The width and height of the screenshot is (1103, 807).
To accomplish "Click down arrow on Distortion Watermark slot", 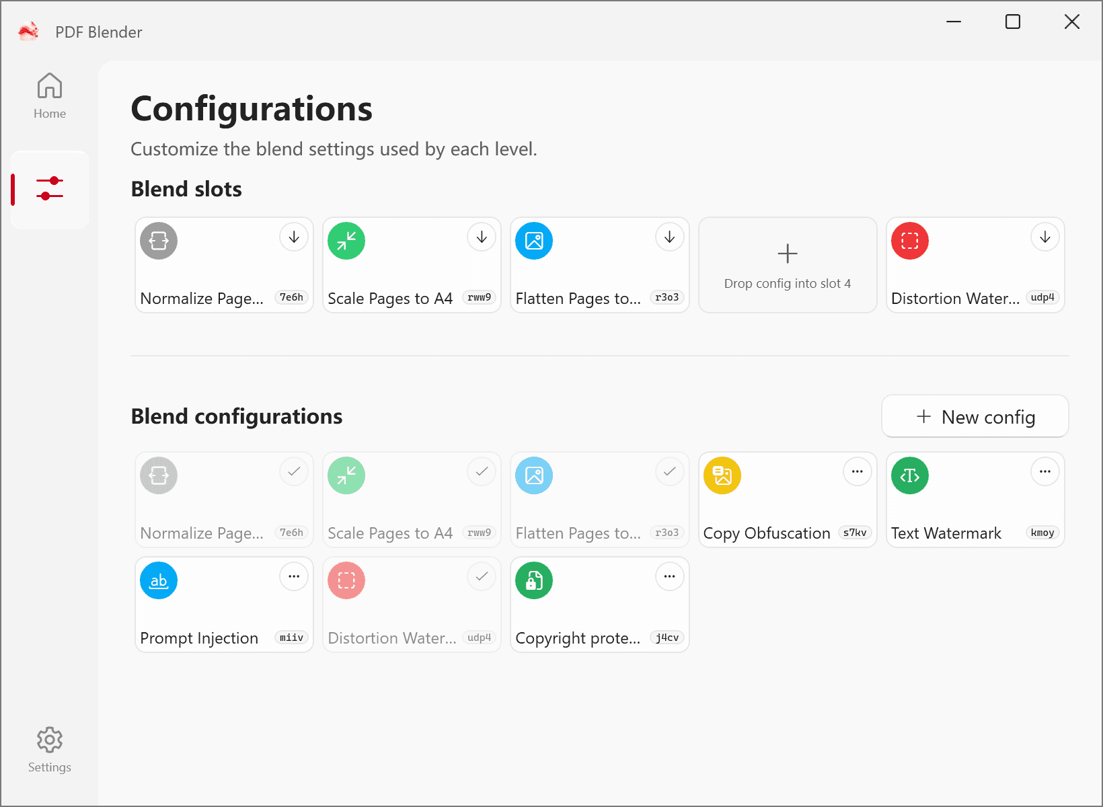I will point(1045,237).
